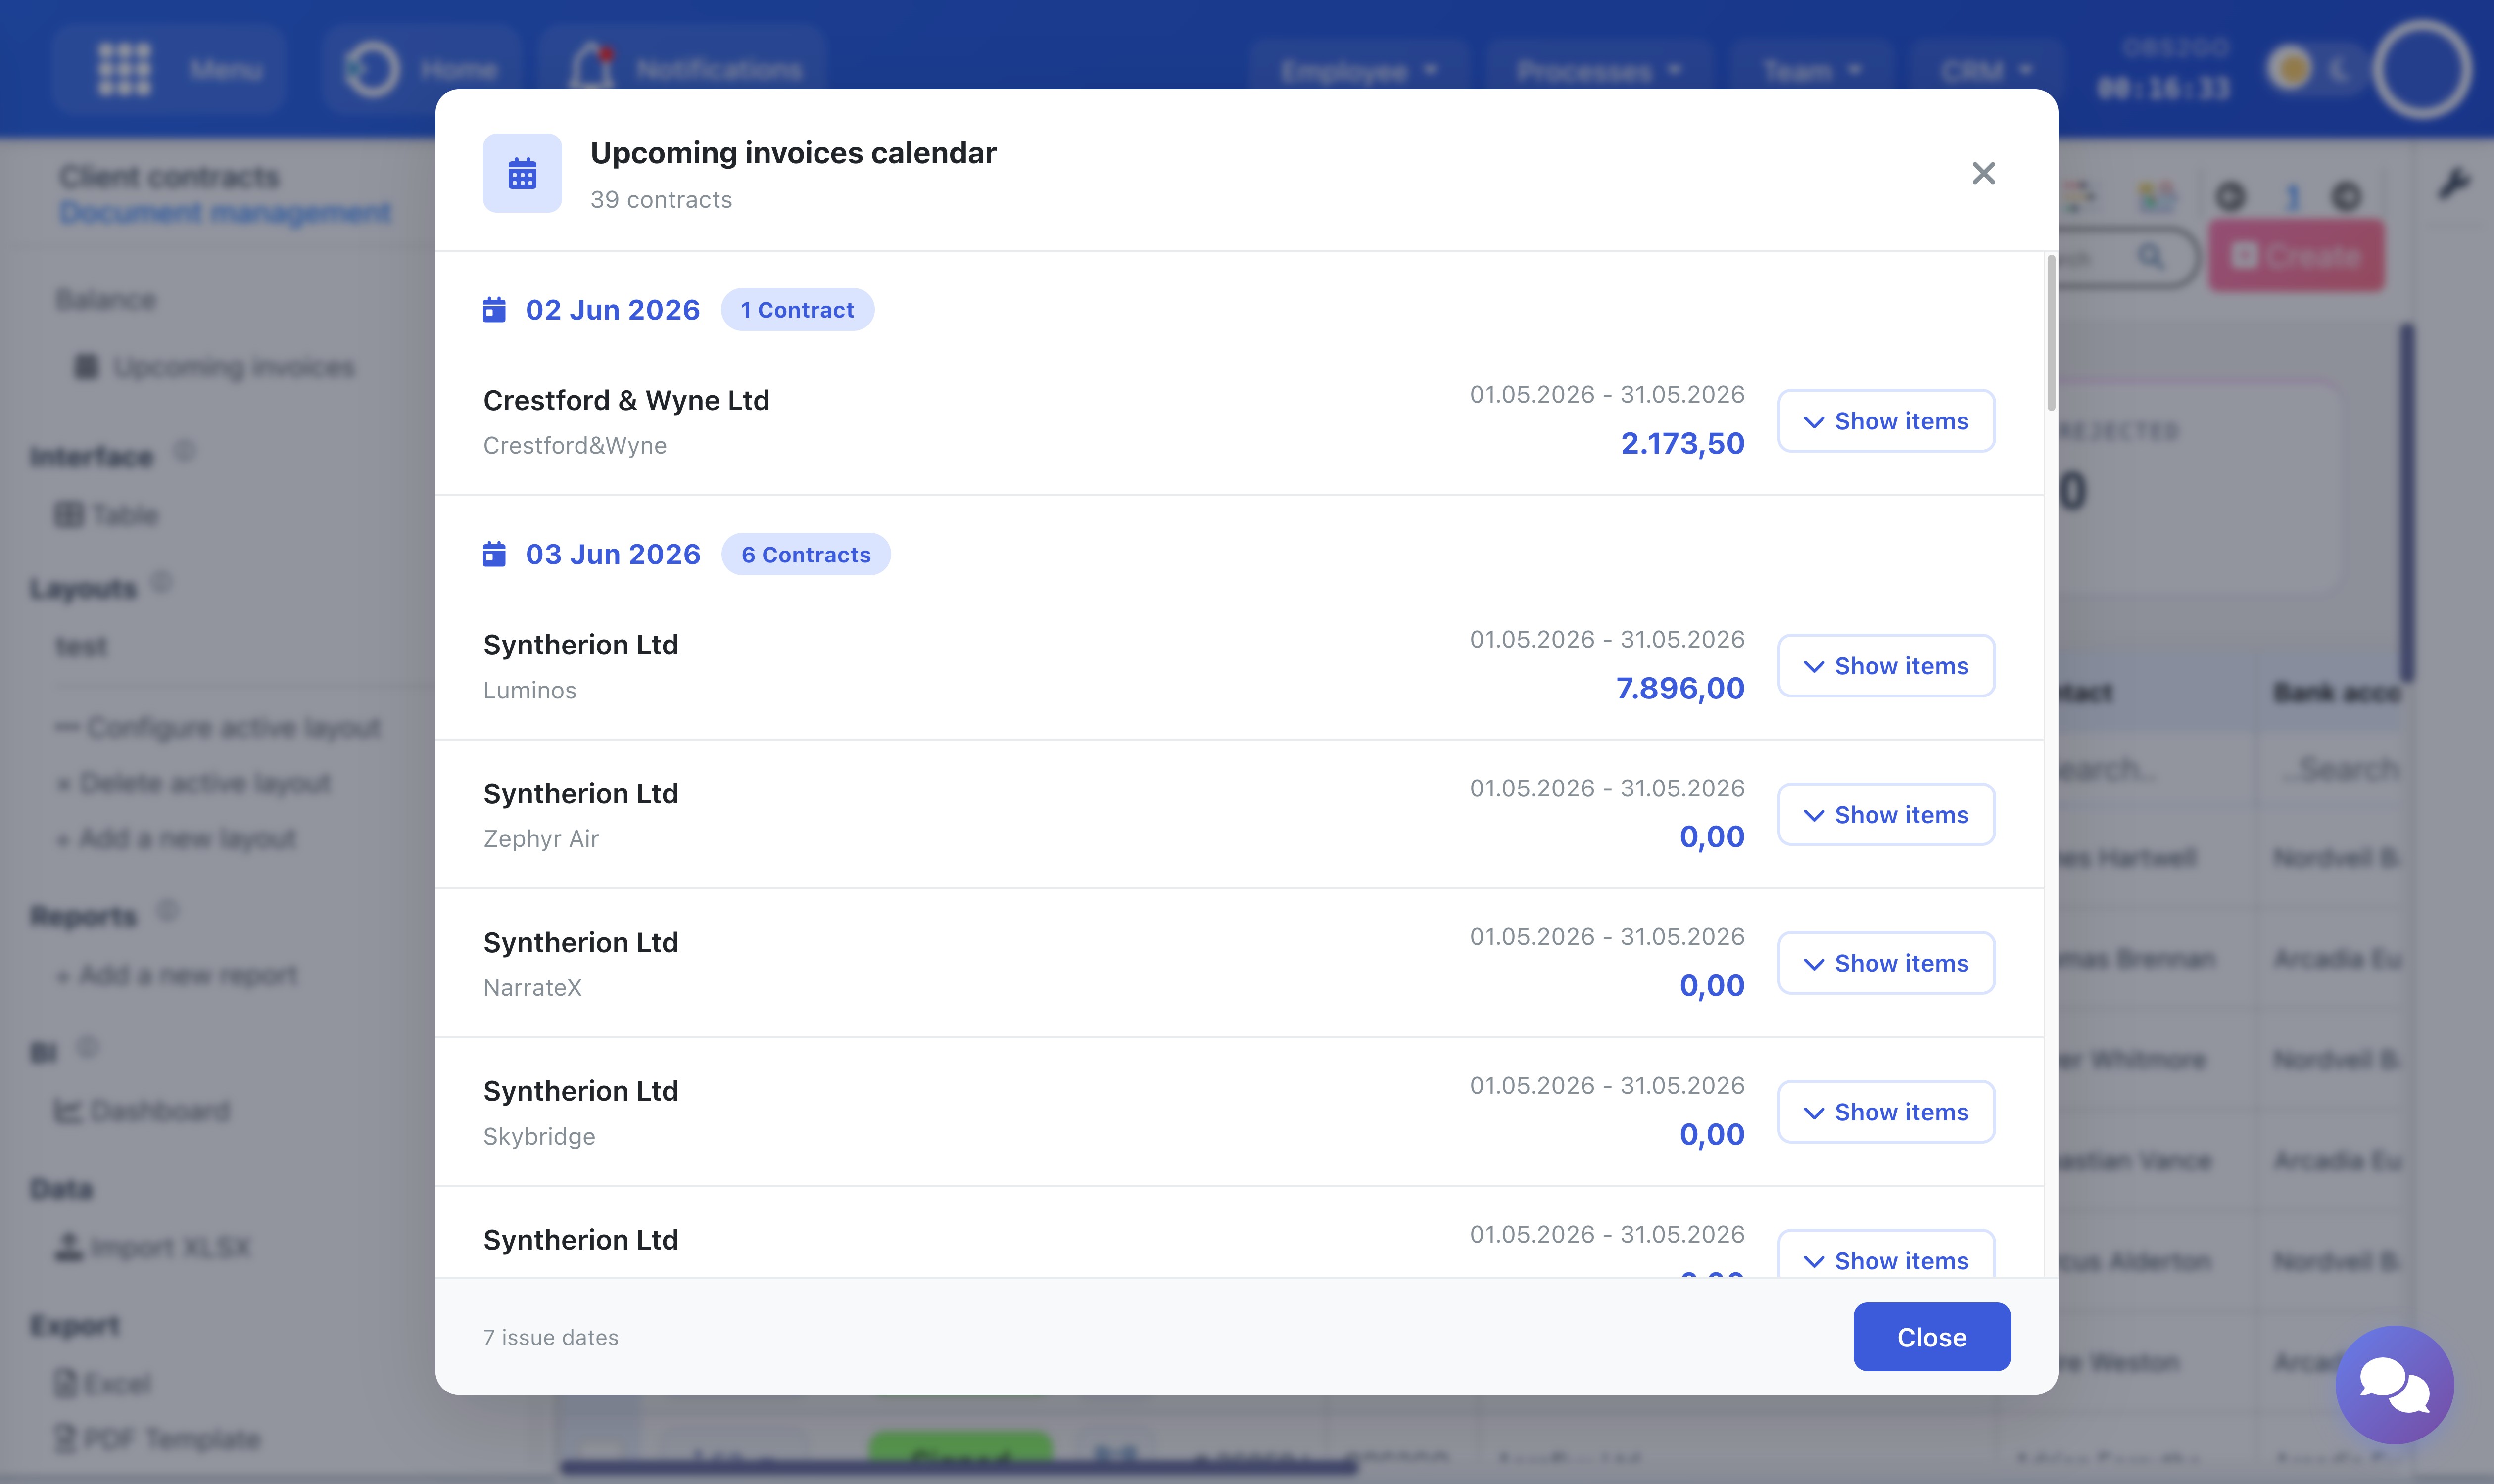Click the dialog's vertical scrollbar thumb
Screen dimensions: 2494x1484
coord(2051,333)
